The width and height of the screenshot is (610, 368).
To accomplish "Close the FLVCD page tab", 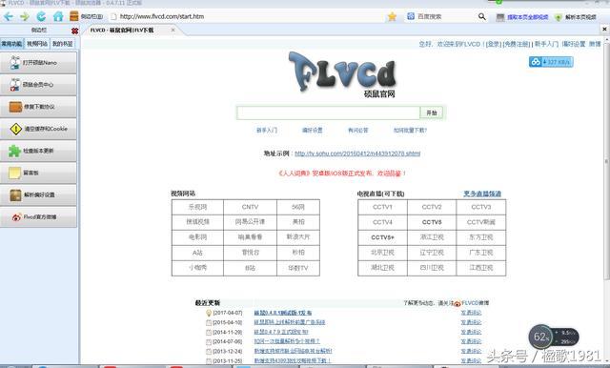I will click(173, 30).
